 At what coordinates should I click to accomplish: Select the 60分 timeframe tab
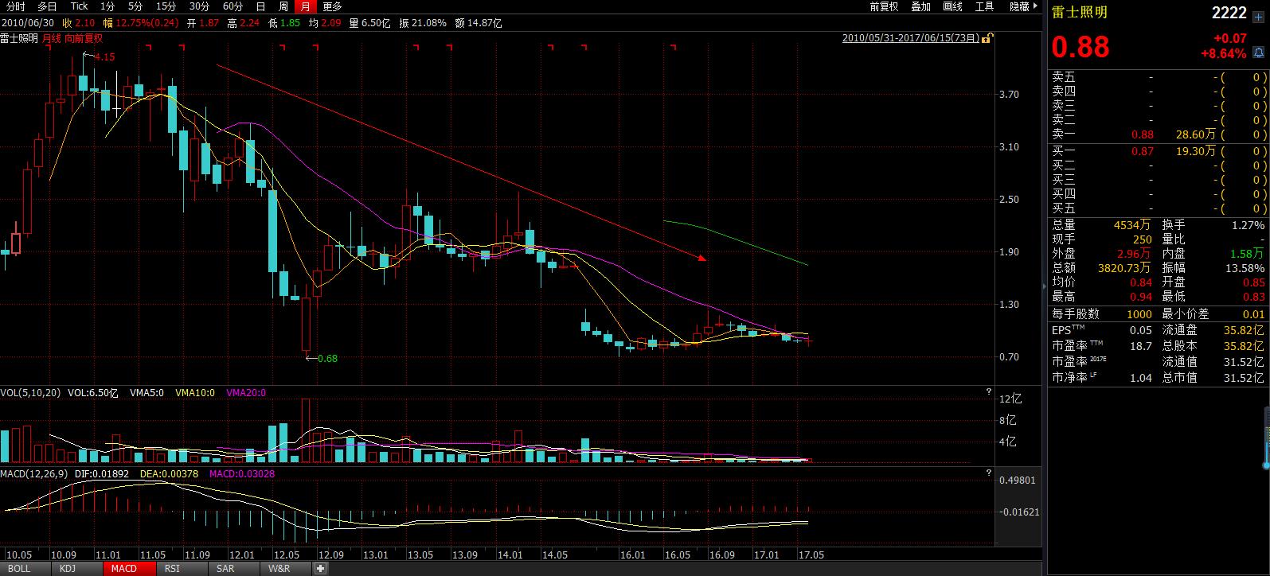pyautogui.click(x=233, y=6)
